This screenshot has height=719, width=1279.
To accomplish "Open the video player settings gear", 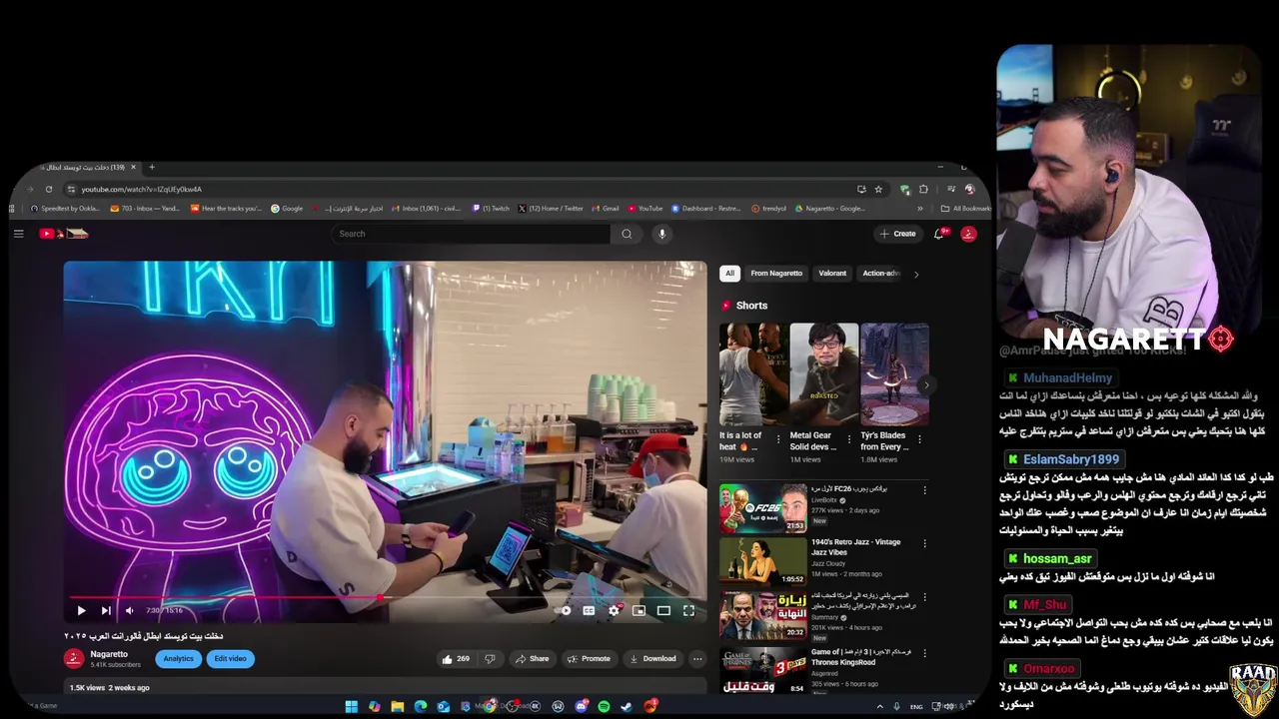I will 614,610.
